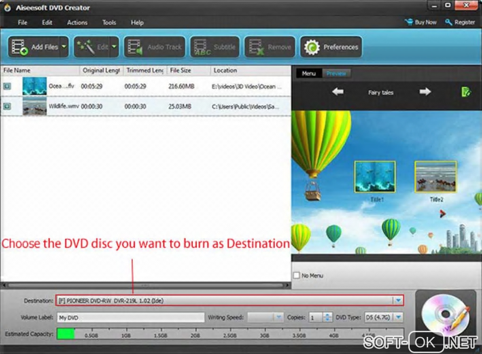The width and height of the screenshot is (482, 354).
Task: Open the Actions menu
Action: coord(77,22)
